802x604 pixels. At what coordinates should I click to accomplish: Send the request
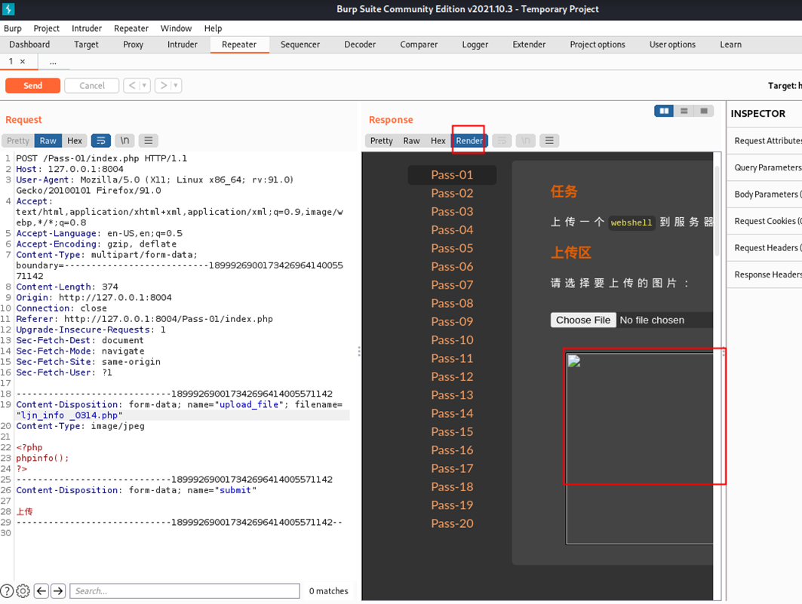pos(32,85)
